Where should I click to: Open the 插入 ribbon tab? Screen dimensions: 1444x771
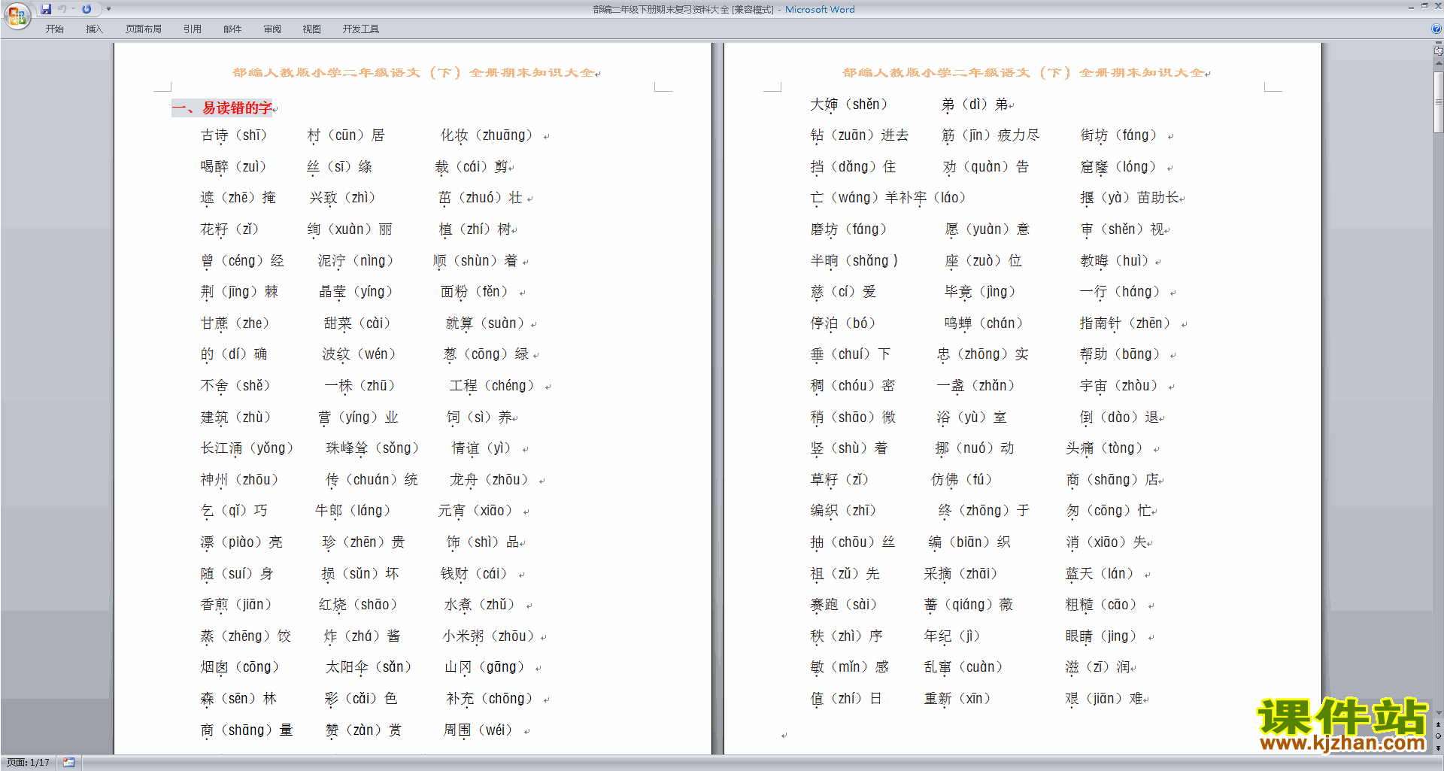pyautogui.click(x=94, y=29)
